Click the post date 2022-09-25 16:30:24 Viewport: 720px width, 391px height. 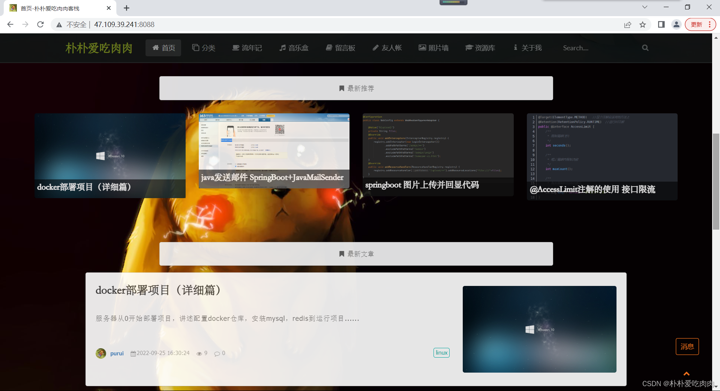163,353
